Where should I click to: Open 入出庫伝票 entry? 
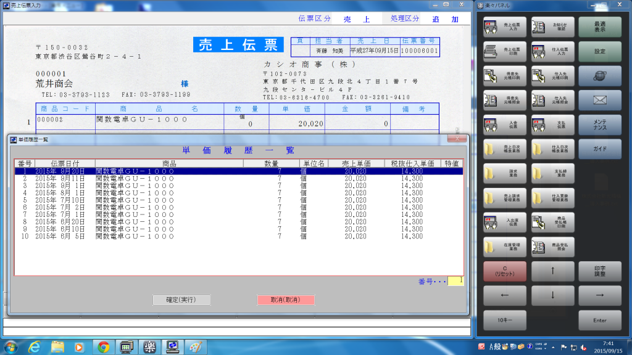[505, 222]
